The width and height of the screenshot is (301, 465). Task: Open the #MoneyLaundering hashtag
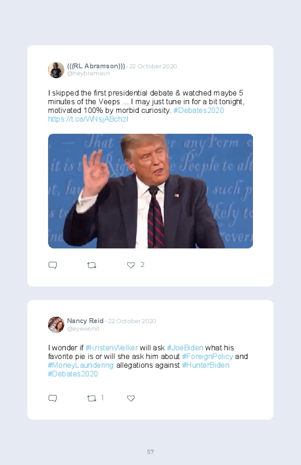(80, 365)
